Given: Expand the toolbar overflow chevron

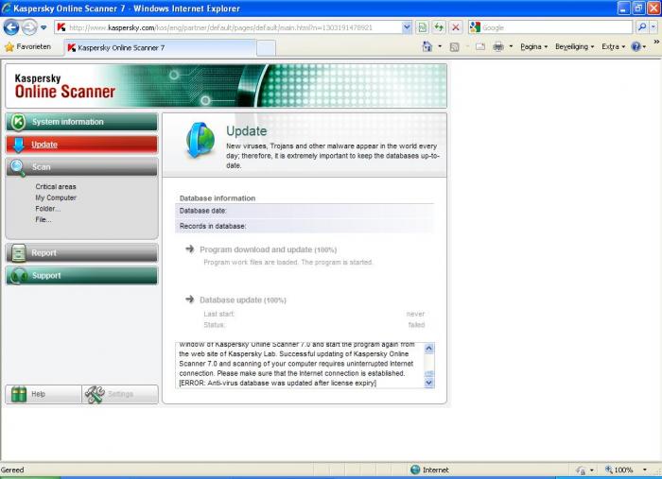Looking at the screenshot, I should (x=656, y=42).
